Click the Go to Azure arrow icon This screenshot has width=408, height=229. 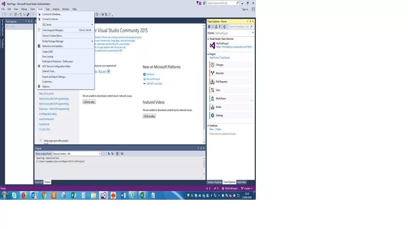108,71
